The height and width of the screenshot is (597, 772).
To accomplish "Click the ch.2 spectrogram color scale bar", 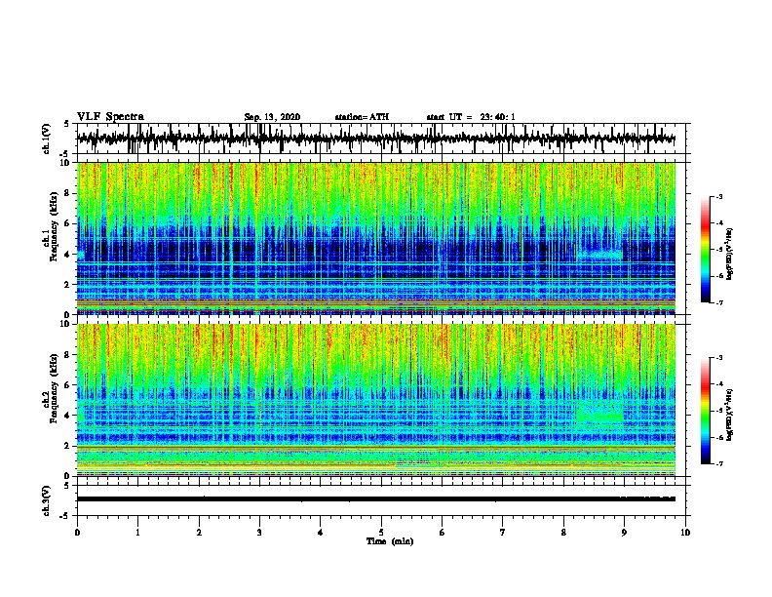I will (x=705, y=411).
